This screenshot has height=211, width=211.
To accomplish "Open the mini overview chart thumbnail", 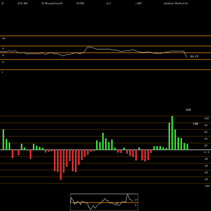I will point(104,202).
